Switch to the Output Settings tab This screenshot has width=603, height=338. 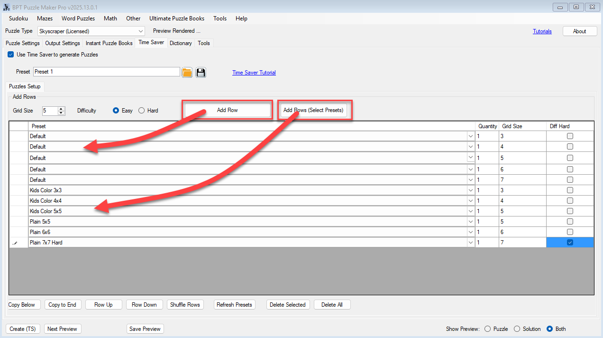click(63, 43)
